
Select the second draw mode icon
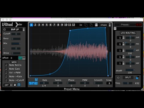click(33, 83)
